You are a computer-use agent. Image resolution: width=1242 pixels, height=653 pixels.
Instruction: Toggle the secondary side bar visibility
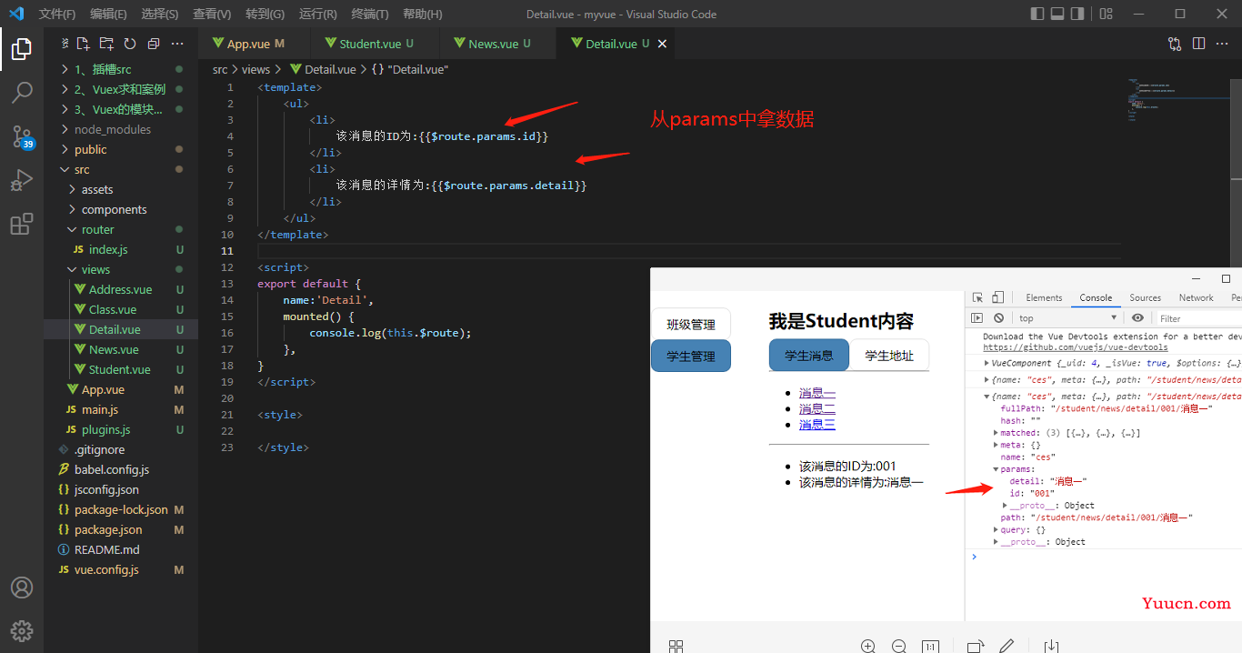(x=1077, y=14)
